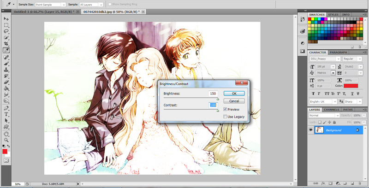Open the English: UK language dropdown
369x188 pixels.
(323, 101)
